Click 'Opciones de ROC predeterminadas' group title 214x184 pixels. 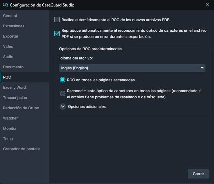[x=90, y=49]
